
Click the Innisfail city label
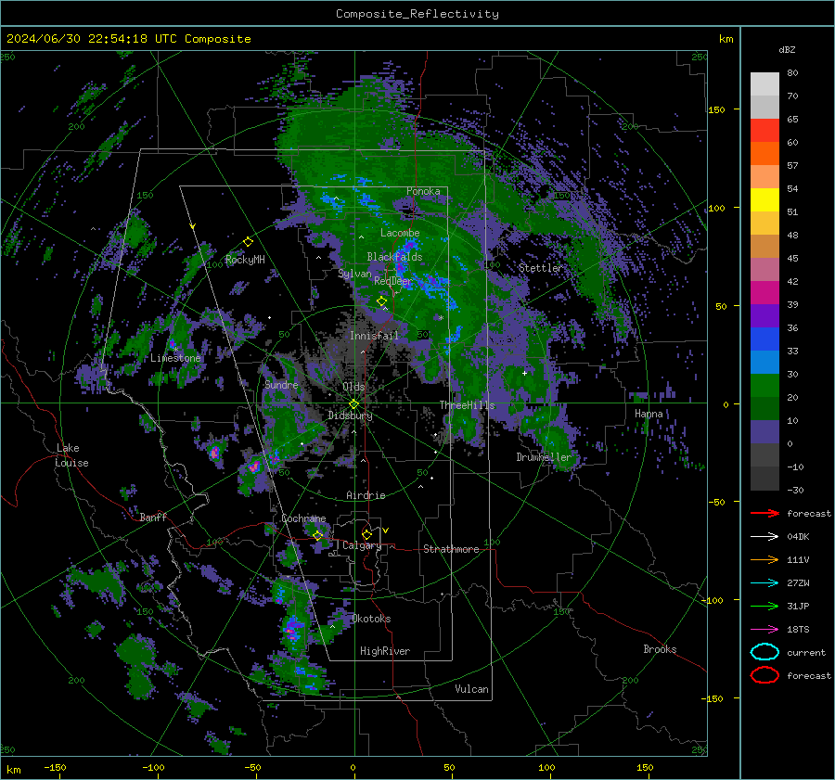click(x=374, y=336)
